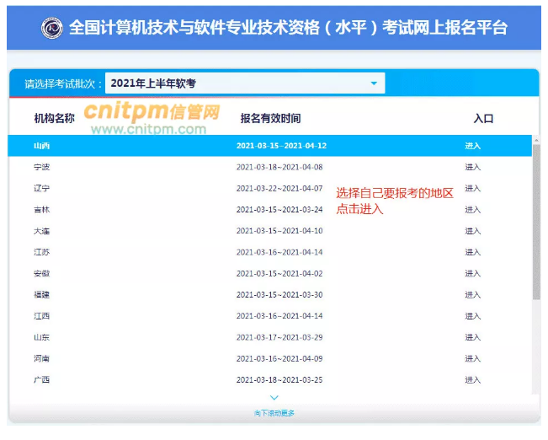Enter the 宁波 registration portal

(473, 167)
